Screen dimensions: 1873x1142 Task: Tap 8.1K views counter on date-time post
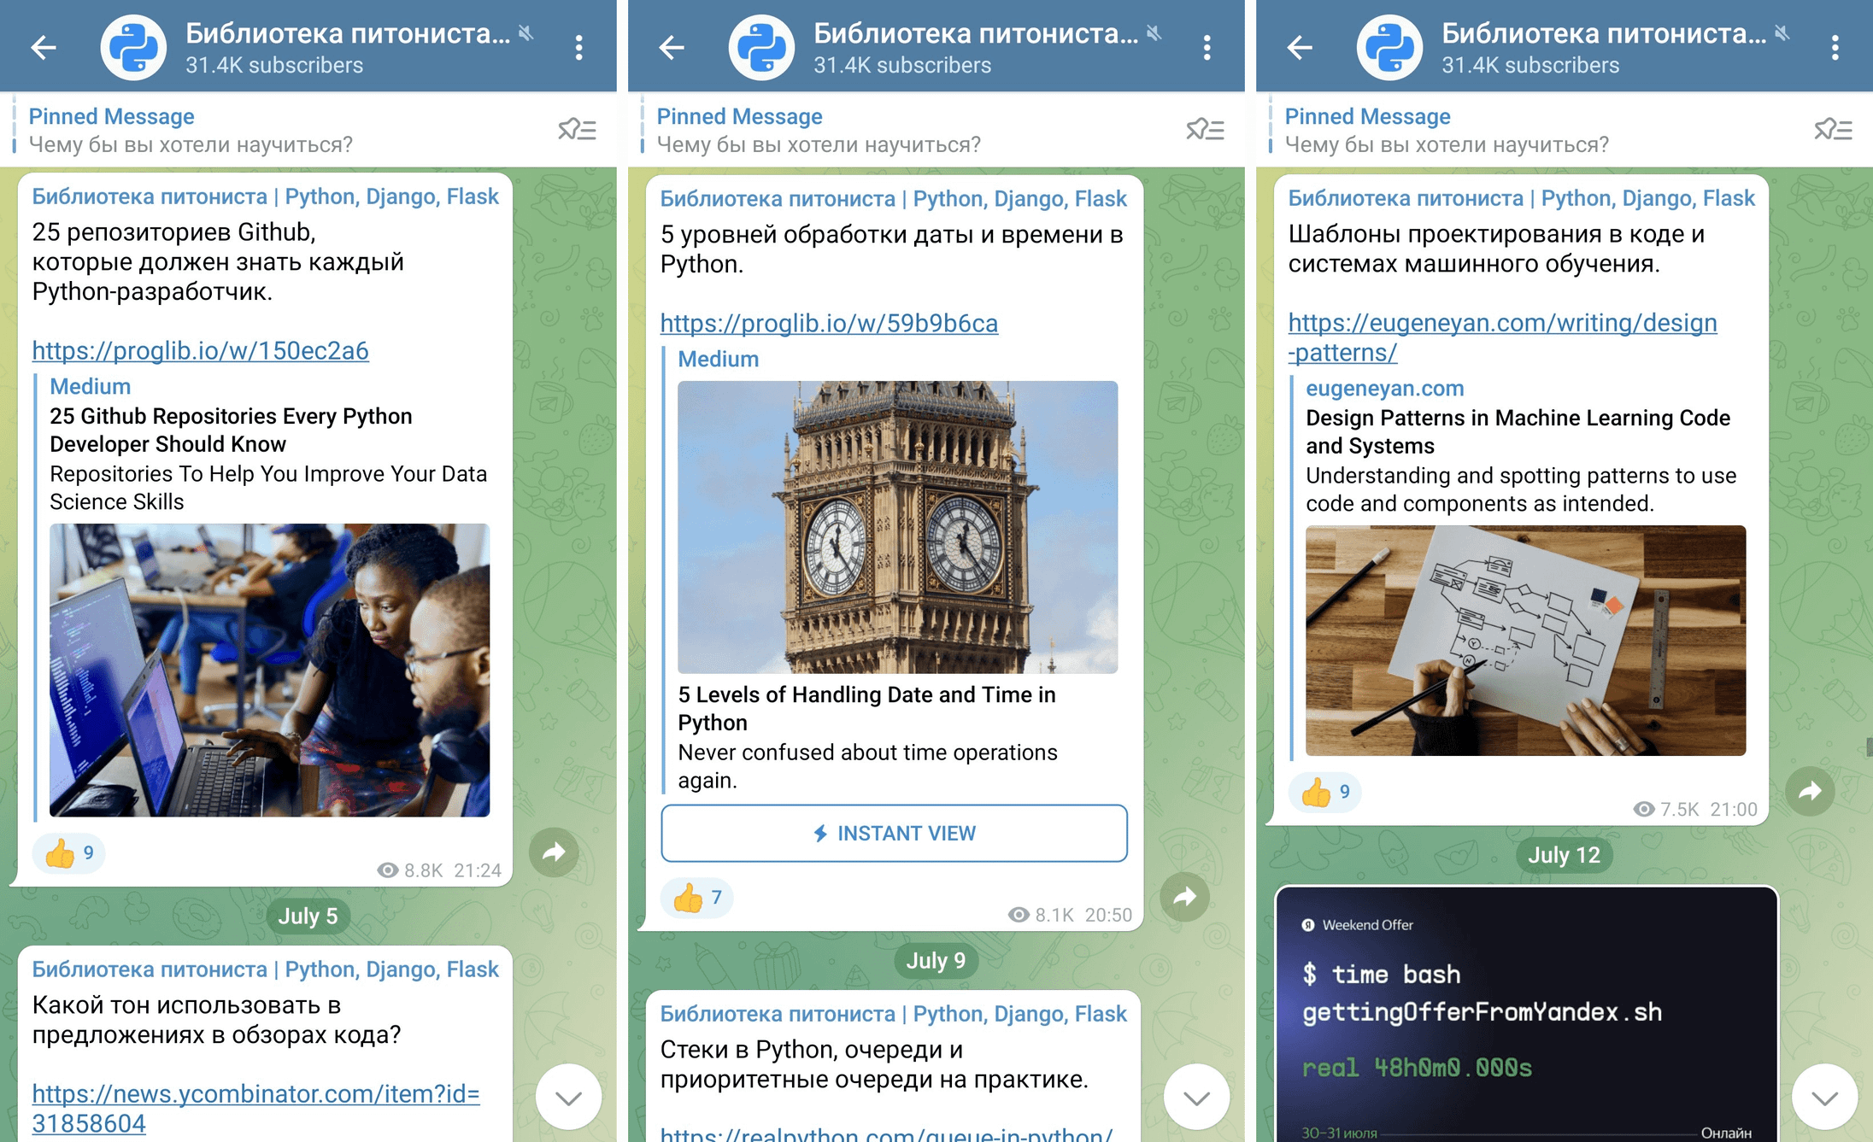(1041, 915)
